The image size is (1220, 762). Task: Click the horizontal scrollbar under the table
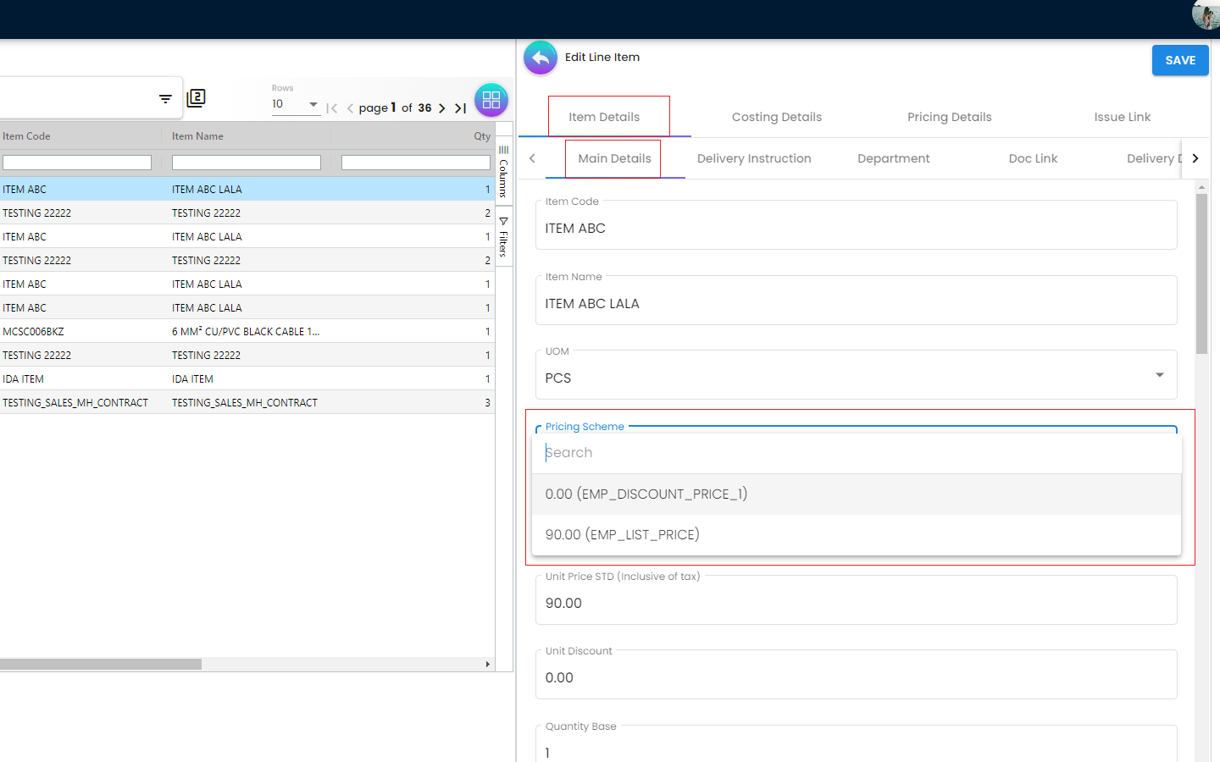pos(100,665)
